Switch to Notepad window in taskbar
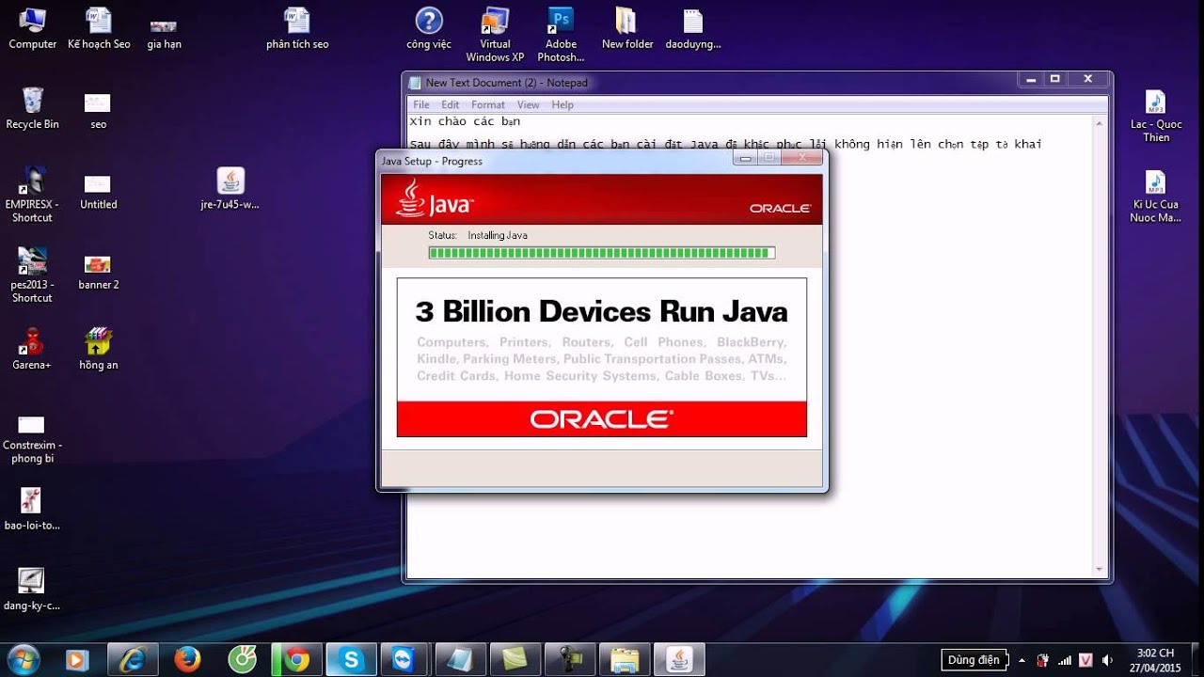The image size is (1204, 677). pos(461,660)
